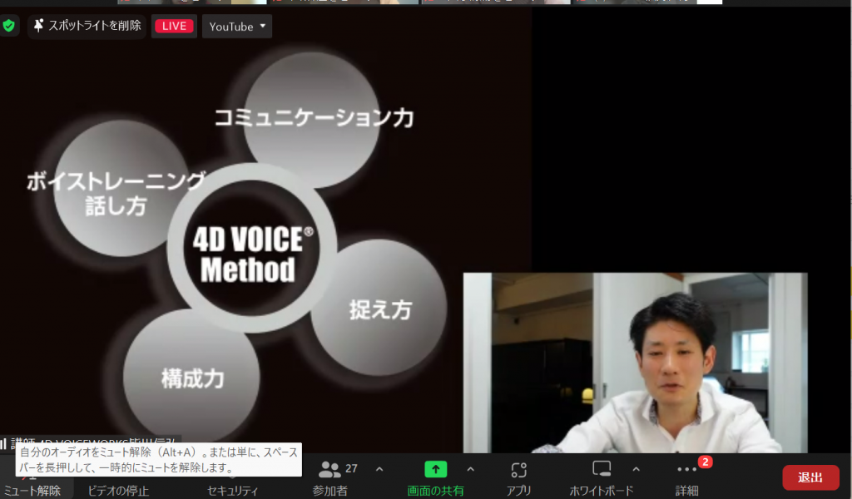Image resolution: width=852 pixels, height=499 pixels.
Task: Open the YouTube live stream dropdown
Action: 237,26
